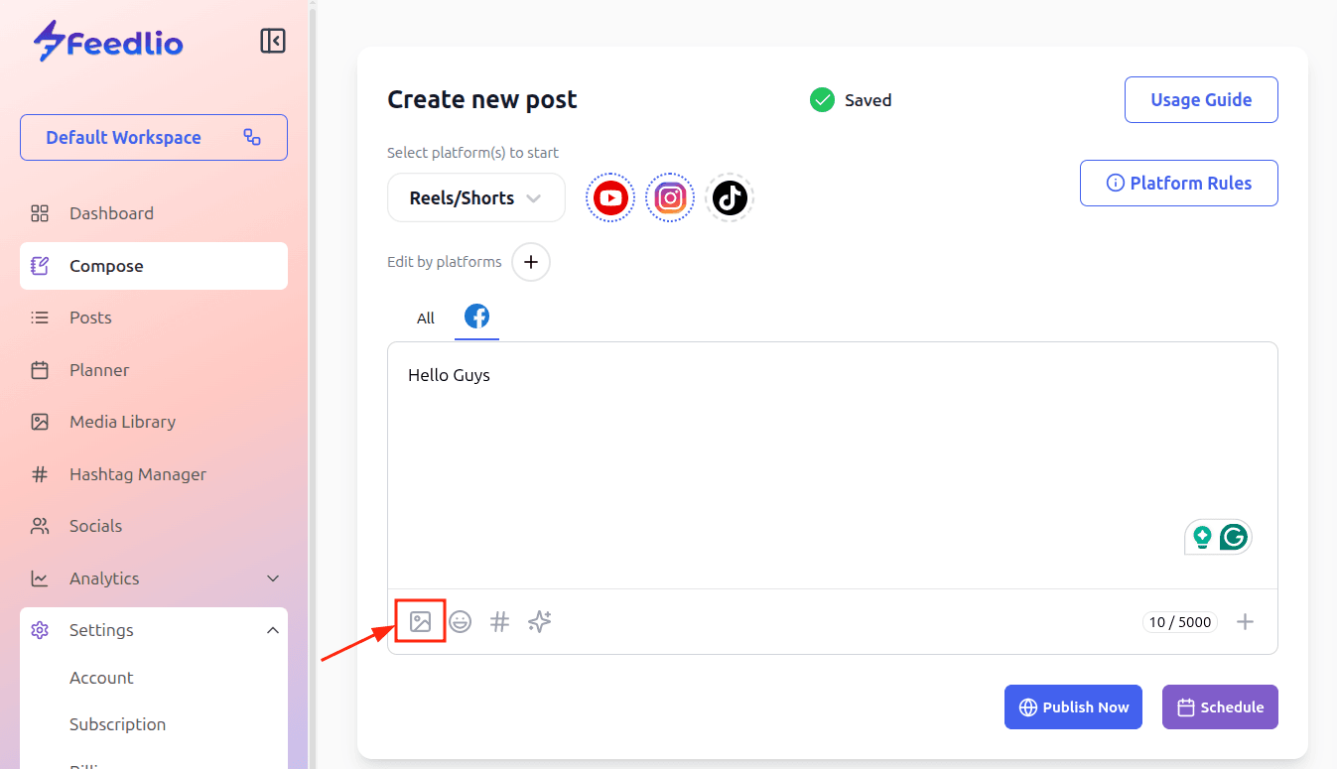Toggle the Instagram platform selection

670,198
